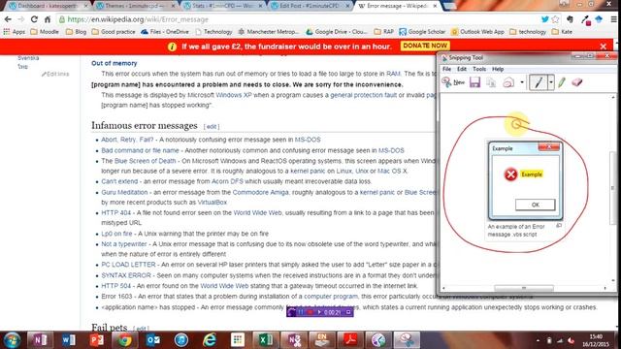Open the Outlook Web App bookmark
The width and height of the screenshot is (621, 349).
[x=478, y=32]
